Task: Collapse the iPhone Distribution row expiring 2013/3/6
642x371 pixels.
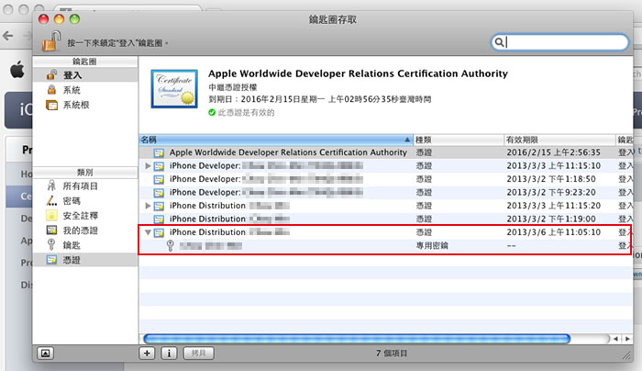Action: [148, 232]
